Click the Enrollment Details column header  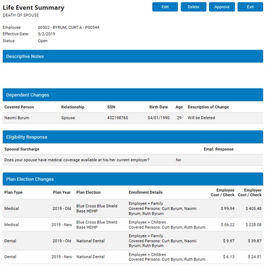146,192
